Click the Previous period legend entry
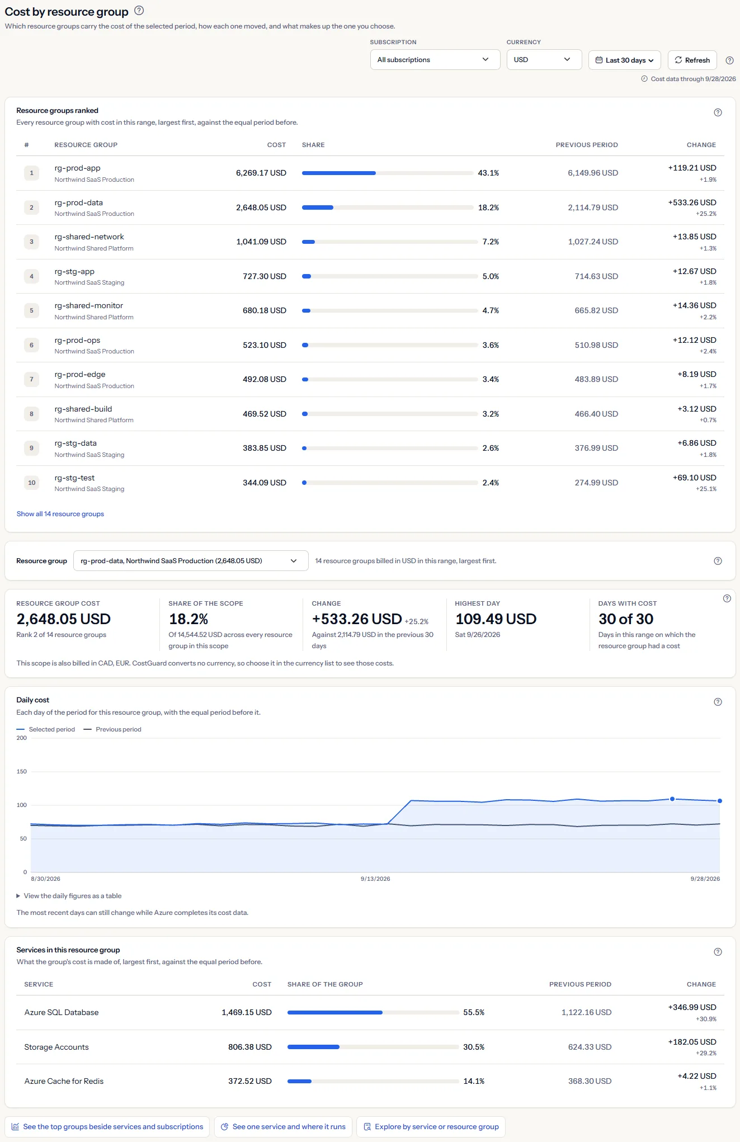The image size is (740, 1142). tap(112, 729)
